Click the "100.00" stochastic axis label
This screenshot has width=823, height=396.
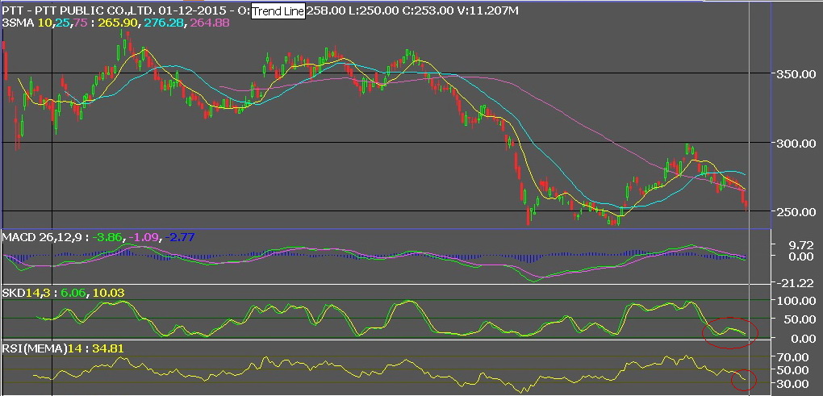coord(796,301)
